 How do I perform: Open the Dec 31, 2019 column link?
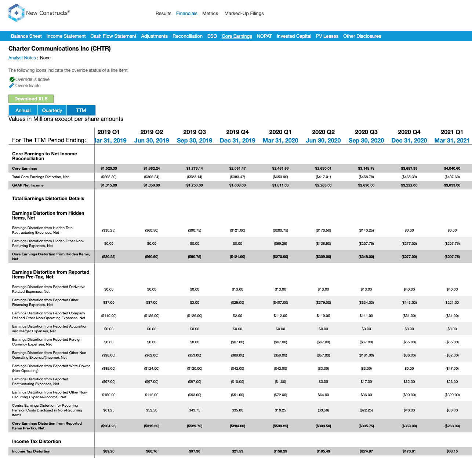tap(237, 140)
